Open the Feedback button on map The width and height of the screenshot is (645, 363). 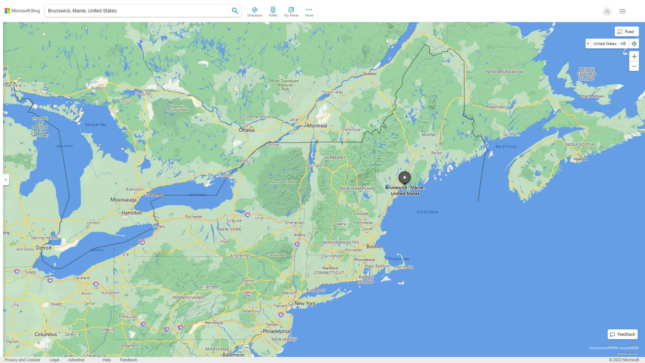(622, 334)
